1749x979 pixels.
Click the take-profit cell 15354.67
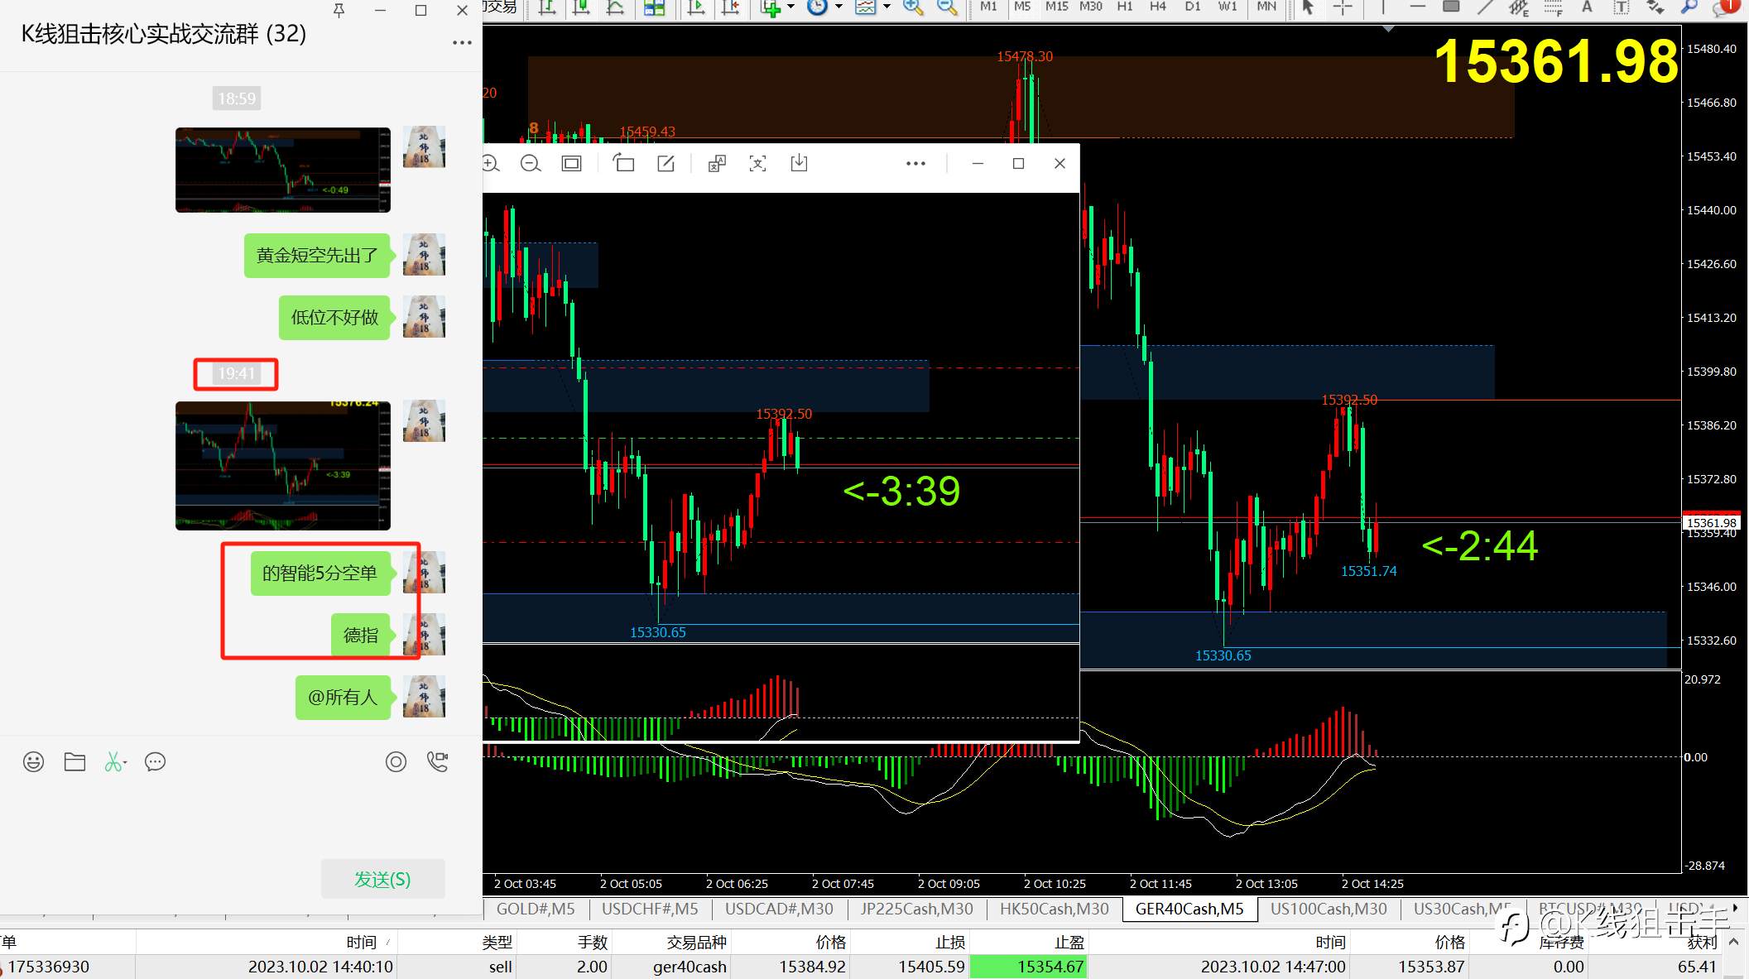(1027, 967)
